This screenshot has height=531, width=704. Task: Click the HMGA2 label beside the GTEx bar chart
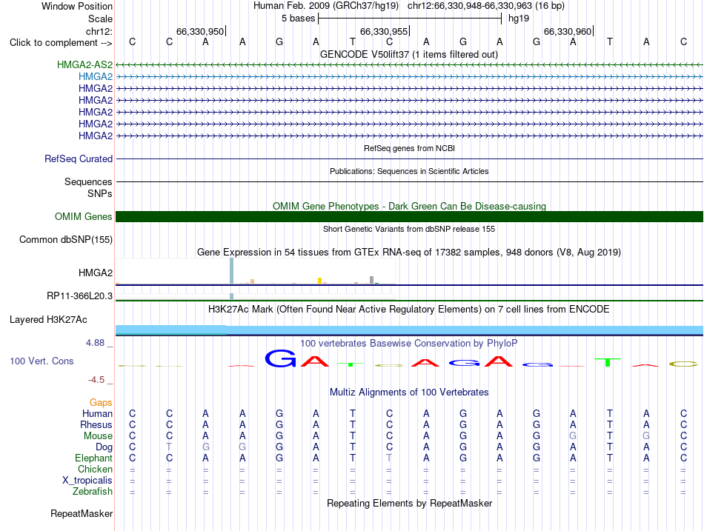[x=96, y=273]
